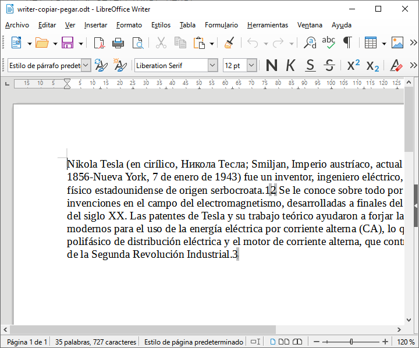The height and width of the screenshot is (348, 419).
Task: Switch to book view
Action: pos(297,342)
